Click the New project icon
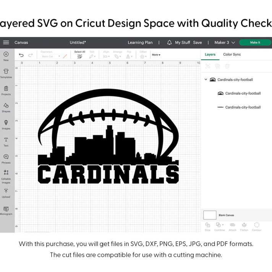Viewport: 272px width, 272px height. click(x=6, y=56)
